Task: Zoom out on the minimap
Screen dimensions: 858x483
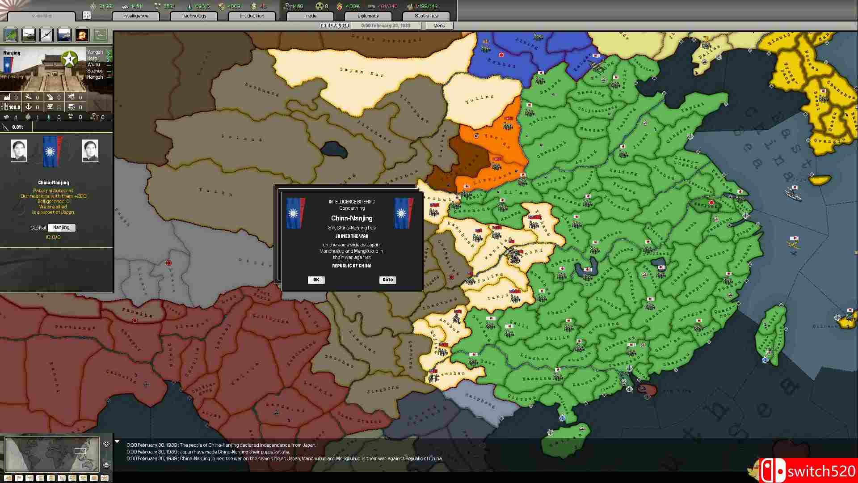Action: point(106,465)
